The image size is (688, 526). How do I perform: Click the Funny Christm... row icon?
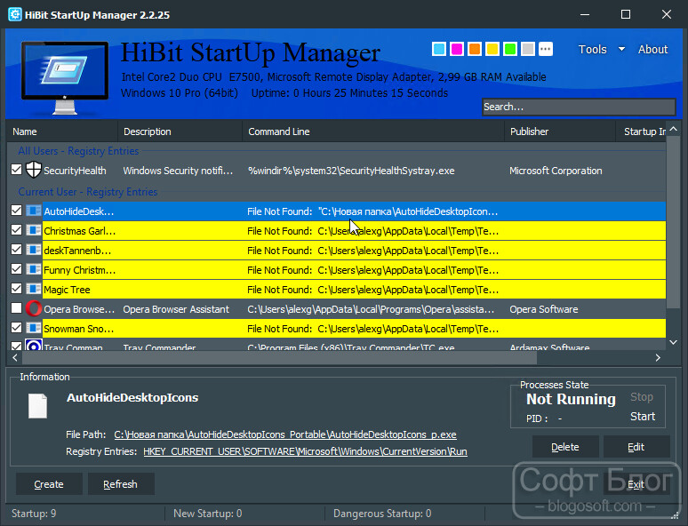pyautogui.click(x=34, y=269)
